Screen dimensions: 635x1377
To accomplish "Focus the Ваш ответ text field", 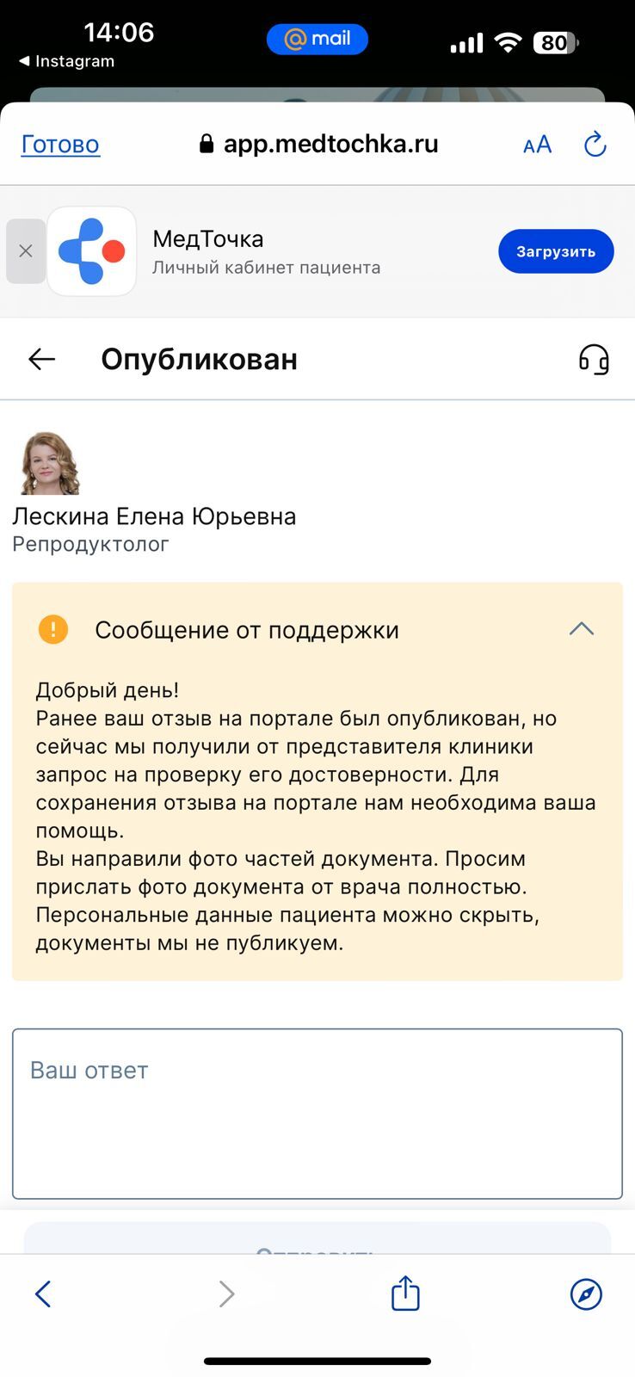I will pyautogui.click(x=317, y=1113).
